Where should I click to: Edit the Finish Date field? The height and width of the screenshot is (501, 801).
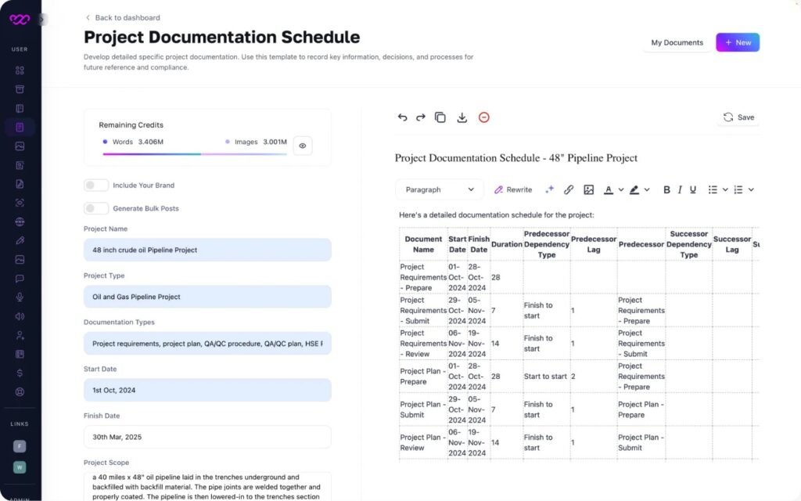tap(207, 437)
